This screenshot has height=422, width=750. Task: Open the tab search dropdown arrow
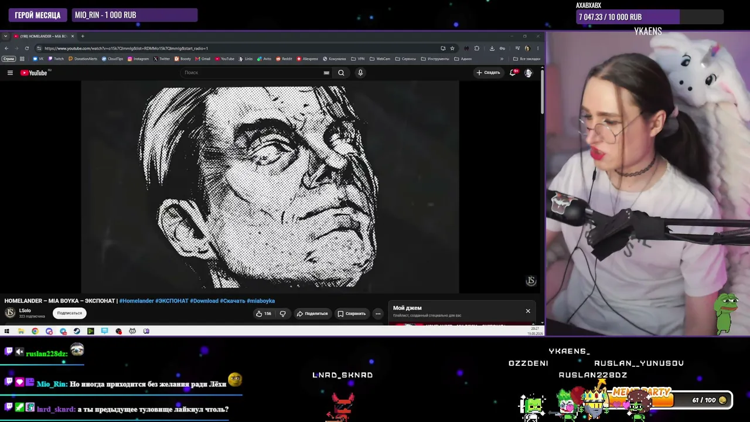tap(5, 36)
